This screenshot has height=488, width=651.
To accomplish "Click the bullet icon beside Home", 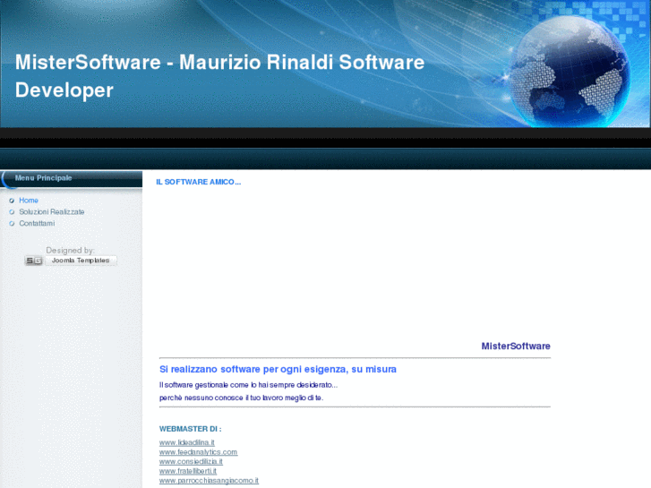I will (12, 201).
